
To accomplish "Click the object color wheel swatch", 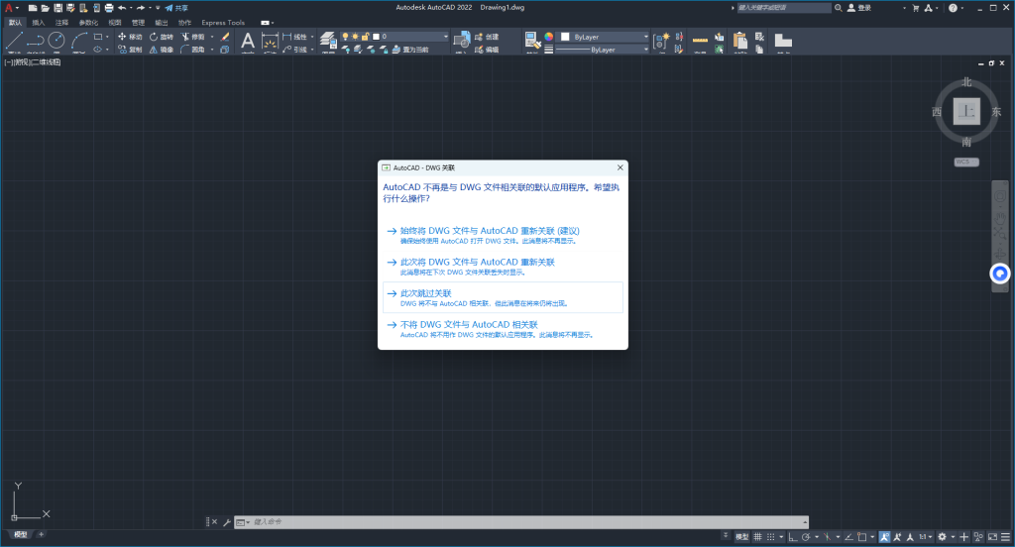I will pos(548,38).
